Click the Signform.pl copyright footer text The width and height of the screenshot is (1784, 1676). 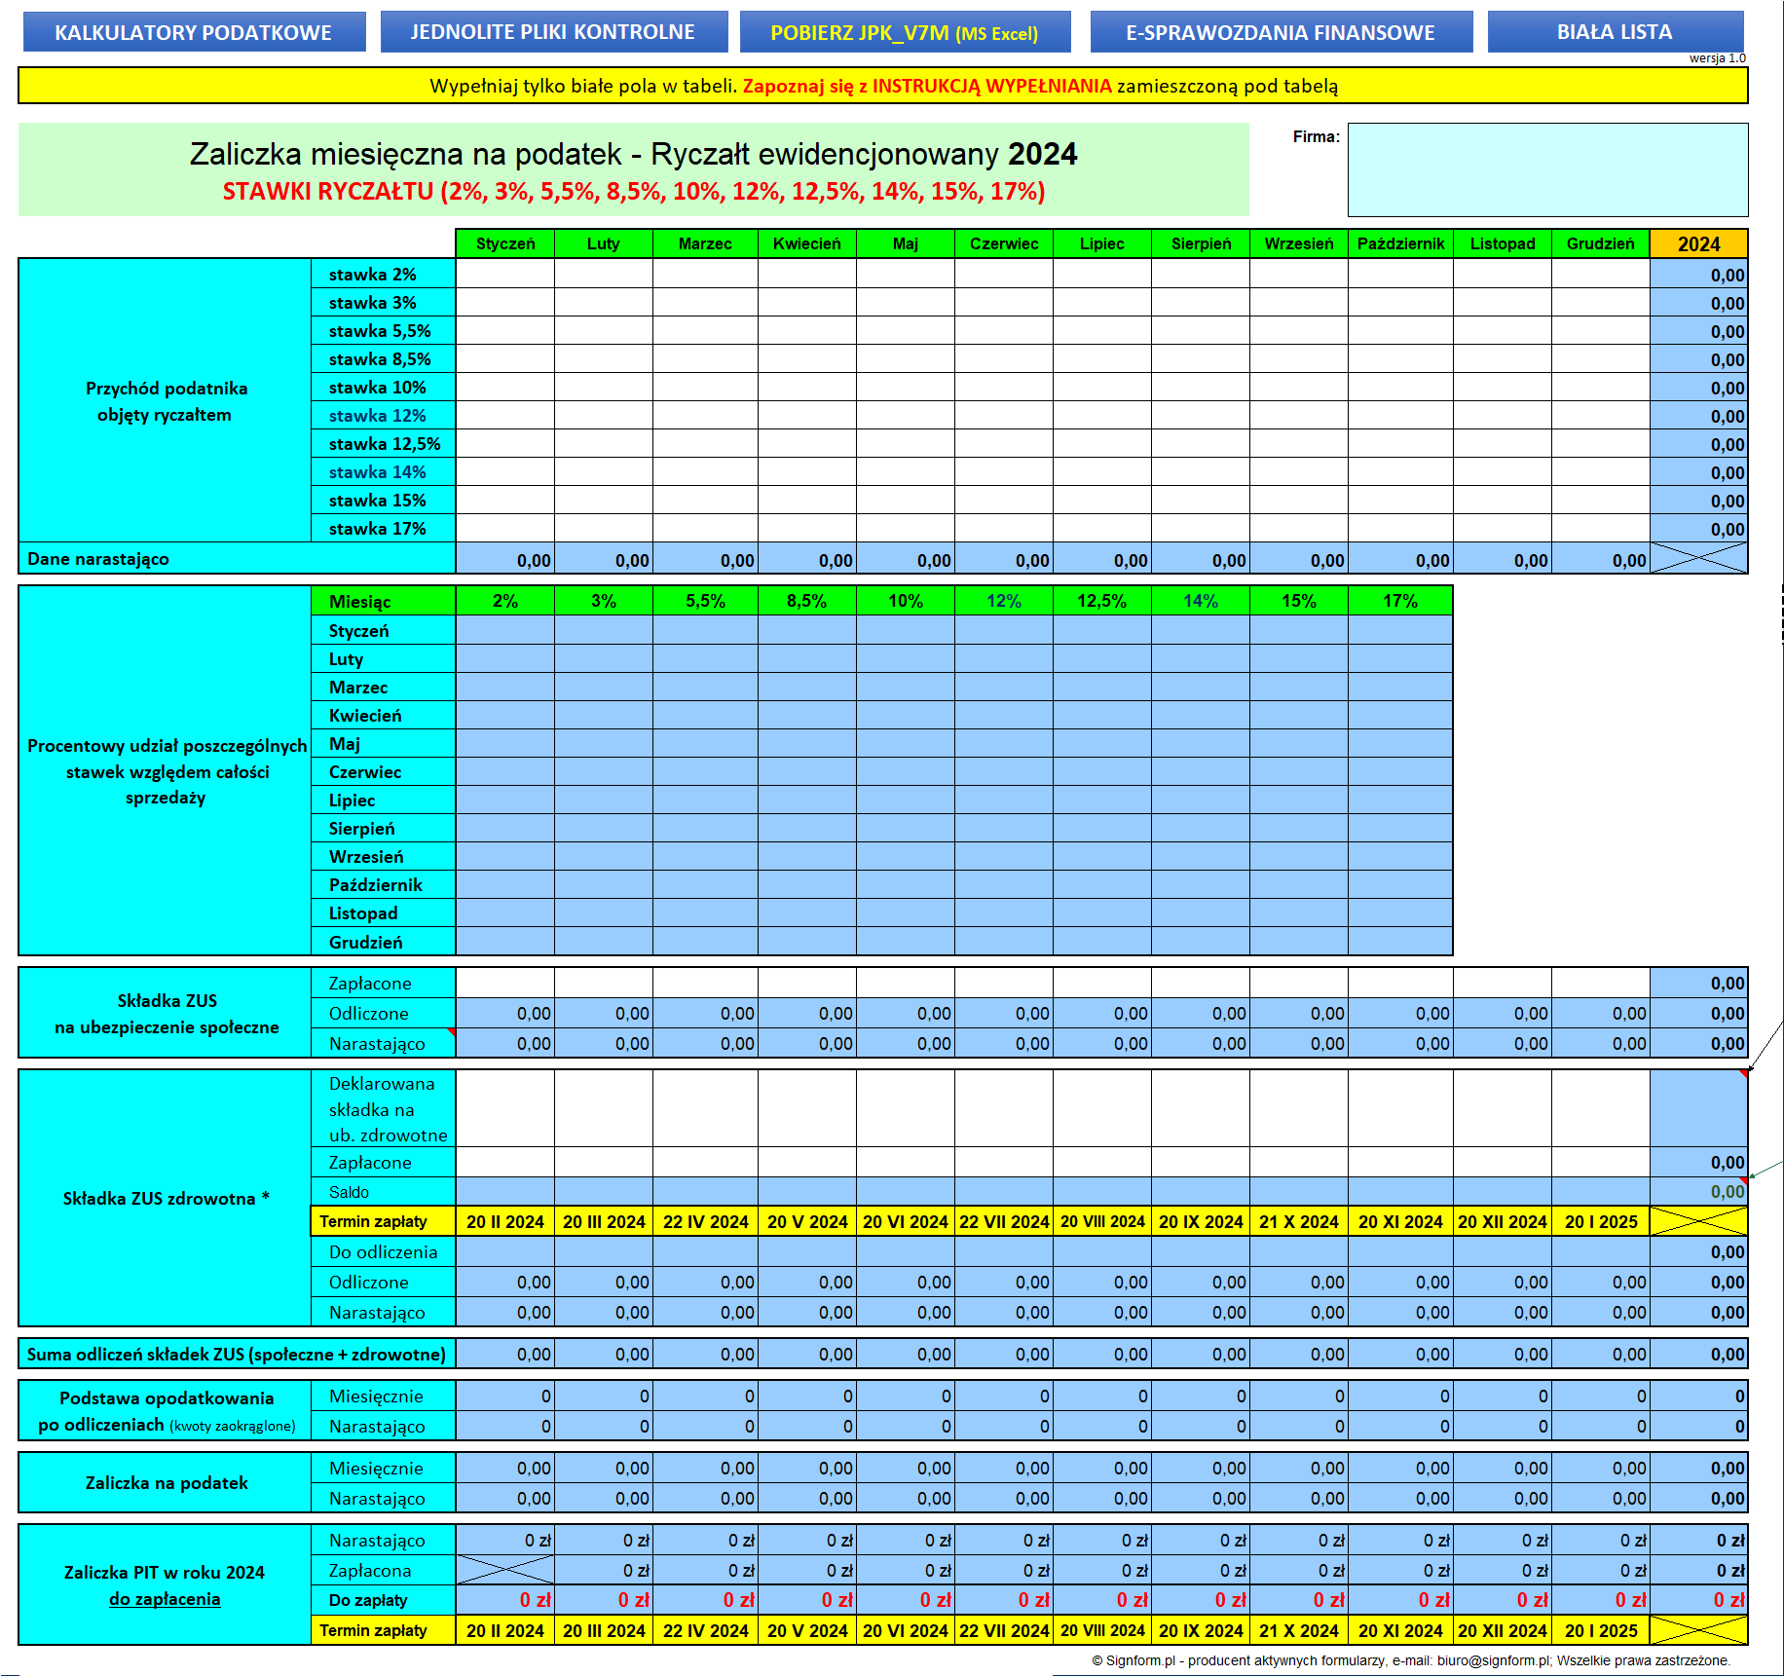tap(1409, 1660)
